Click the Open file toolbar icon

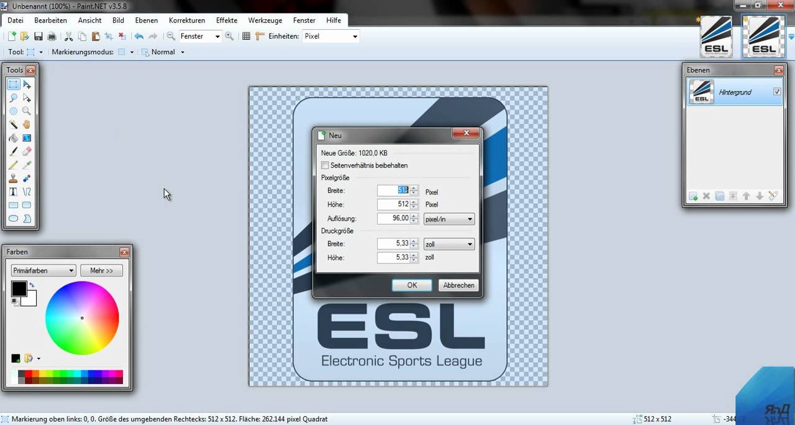click(x=24, y=36)
